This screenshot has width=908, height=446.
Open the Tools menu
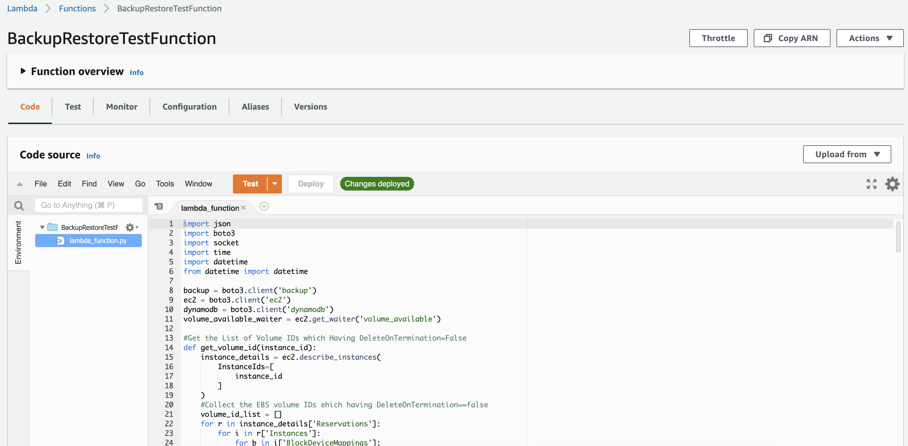(x=165, y=184)
